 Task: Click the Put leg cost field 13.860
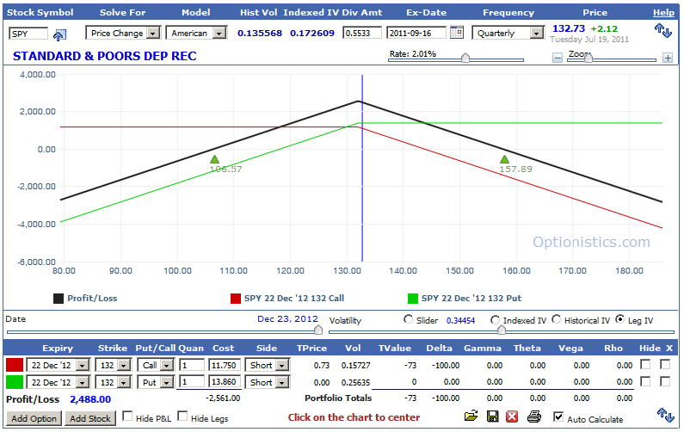[225, 382]
